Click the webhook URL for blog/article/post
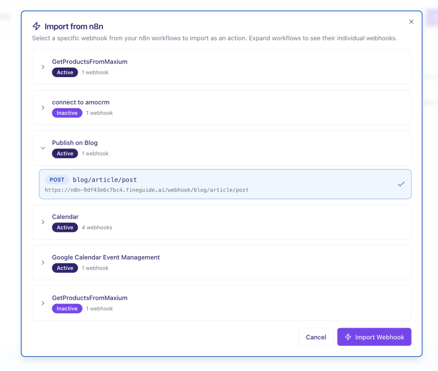 pyautogui.click(x=147, y=190)
